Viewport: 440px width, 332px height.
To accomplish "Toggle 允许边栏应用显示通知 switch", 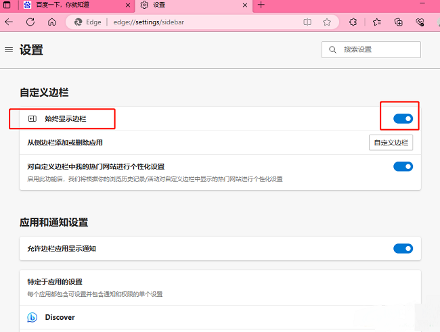I will (x=403, y=248).
